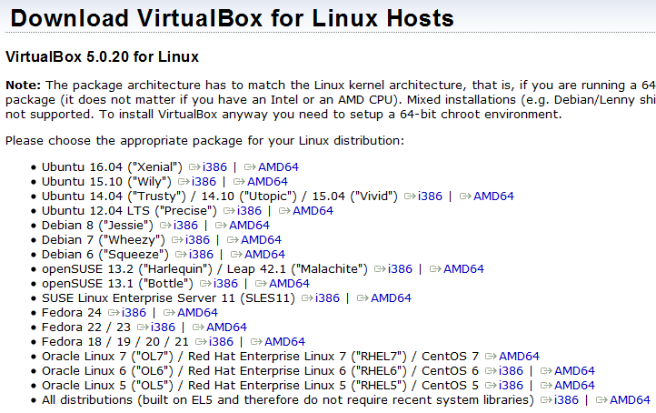Image resolution: width=656 pixels, height=413 pixels.
Task: Open Debian 8 Jessie i386 download
Action: [185, 226]
